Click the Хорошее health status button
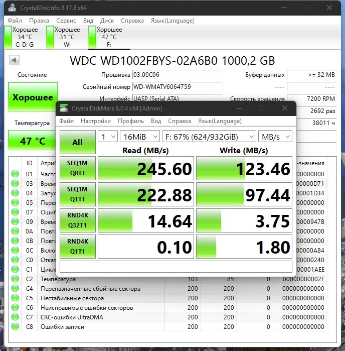Viewport: 345px width, 351px height. point(33,97)
